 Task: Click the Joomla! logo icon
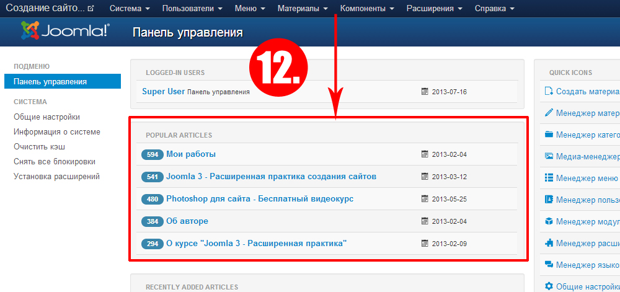click(x=31, y=30)
